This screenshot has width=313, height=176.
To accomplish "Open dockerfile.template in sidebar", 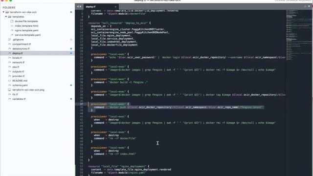I will [26, 22].
